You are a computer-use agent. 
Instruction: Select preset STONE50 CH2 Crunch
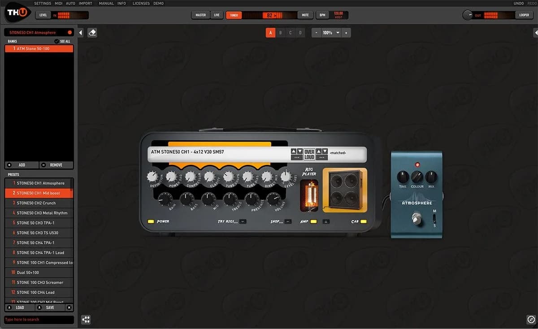tap(39, 203)
